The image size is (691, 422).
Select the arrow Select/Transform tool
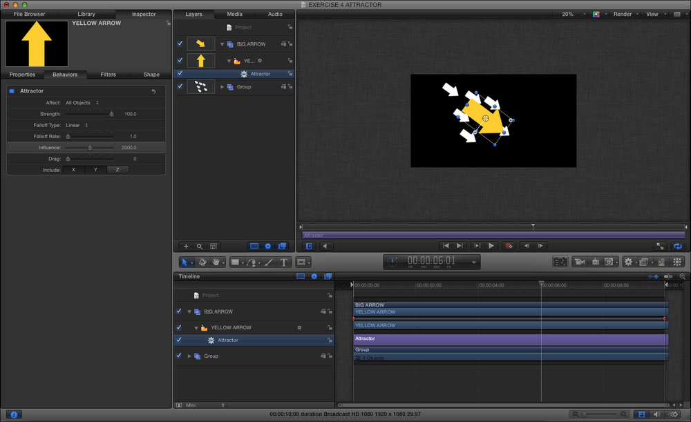184,262
